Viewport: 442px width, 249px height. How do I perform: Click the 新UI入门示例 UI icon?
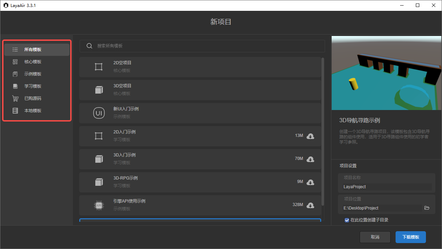pyautogui.click(x=99, y=113)
